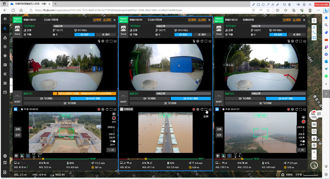This screenshot has width=330, height=179.
Task: Power off the dock livestream in plan 241 panel
Action: click(x=115, y=41)
